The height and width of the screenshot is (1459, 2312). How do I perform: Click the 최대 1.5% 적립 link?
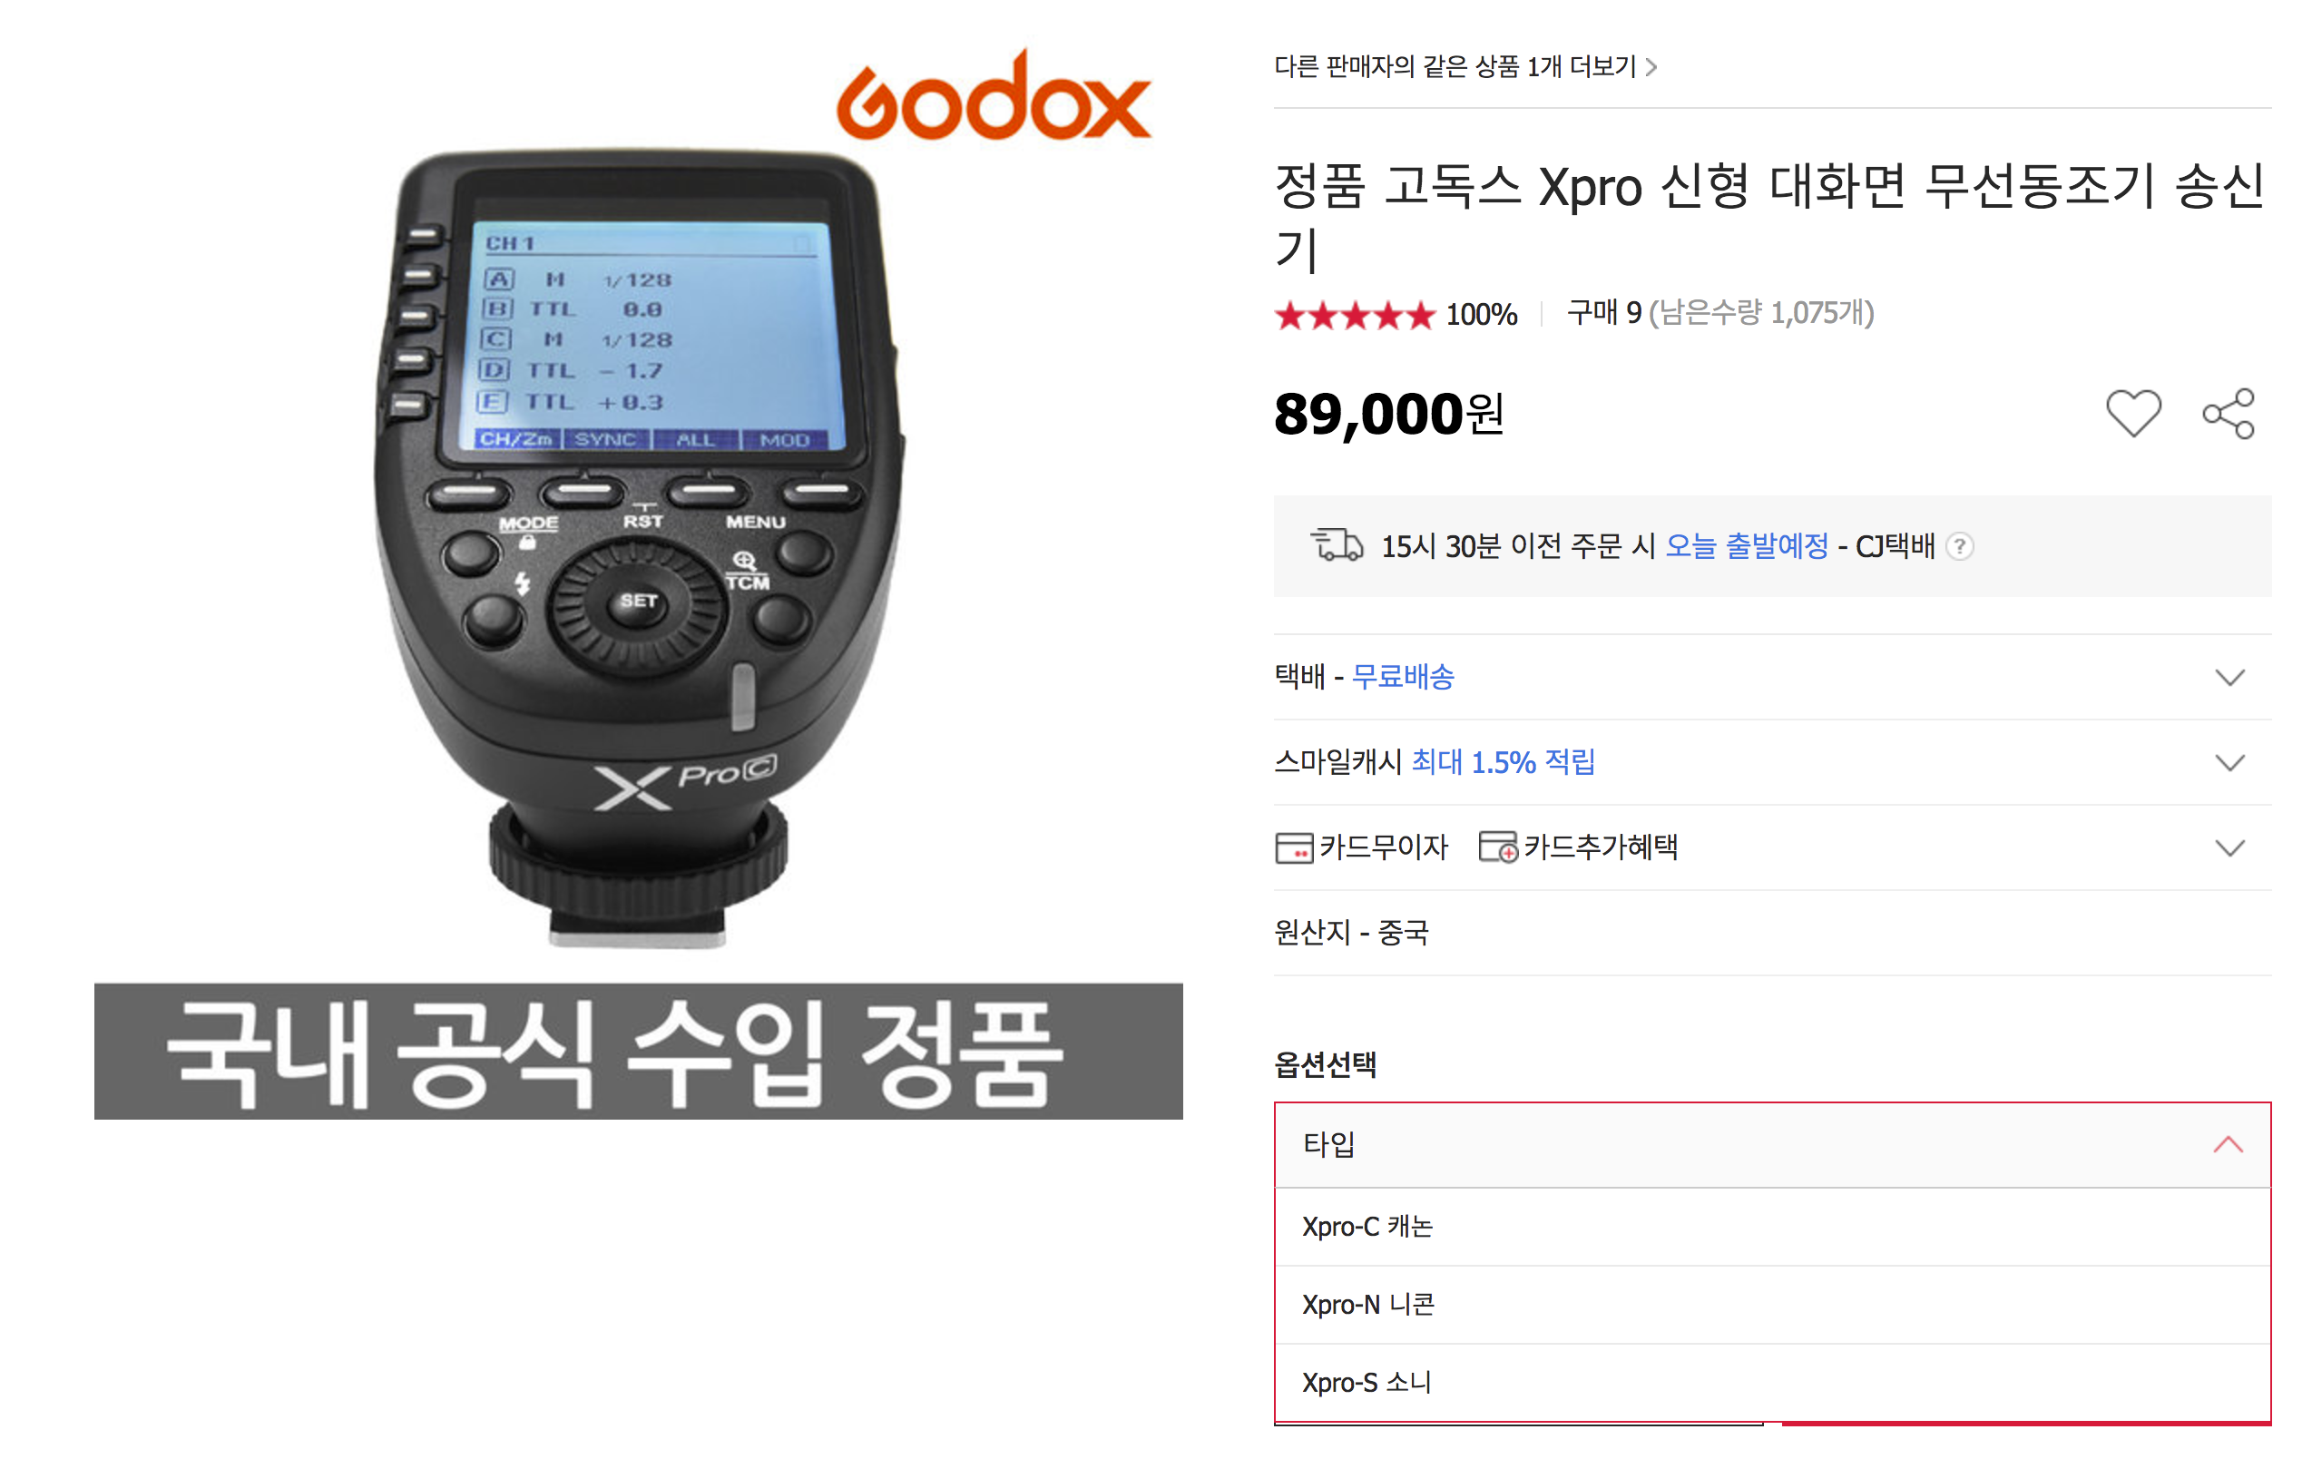coord(1503,762)
